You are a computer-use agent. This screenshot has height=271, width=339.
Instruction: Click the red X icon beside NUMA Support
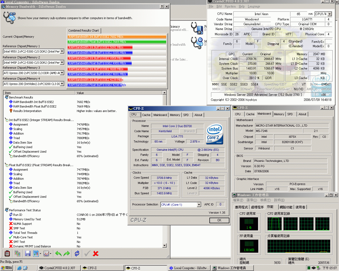point(11,223)
